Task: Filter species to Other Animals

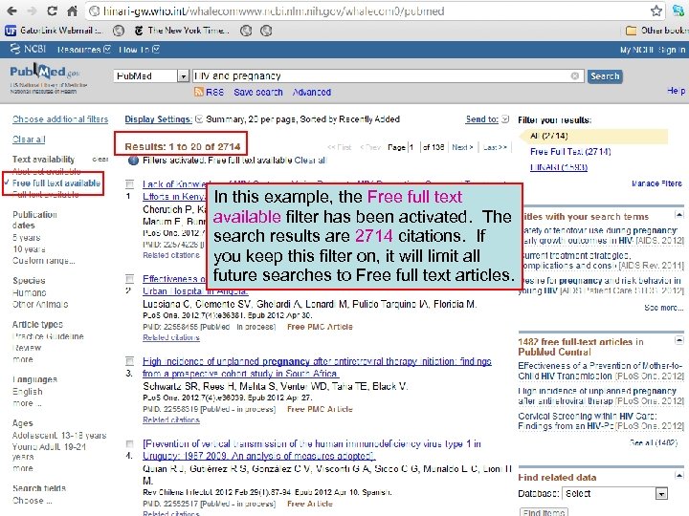Action: click(x=40, y=304)
